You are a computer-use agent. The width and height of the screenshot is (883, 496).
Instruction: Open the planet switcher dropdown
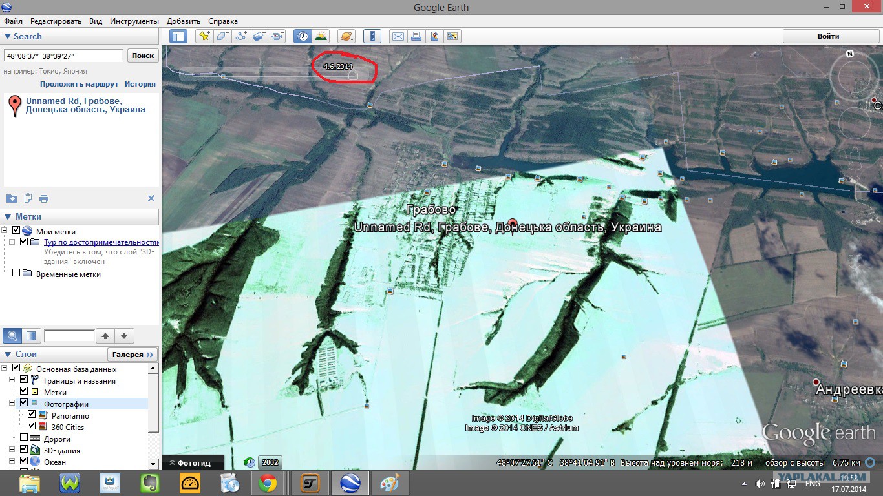pos(346,36)
